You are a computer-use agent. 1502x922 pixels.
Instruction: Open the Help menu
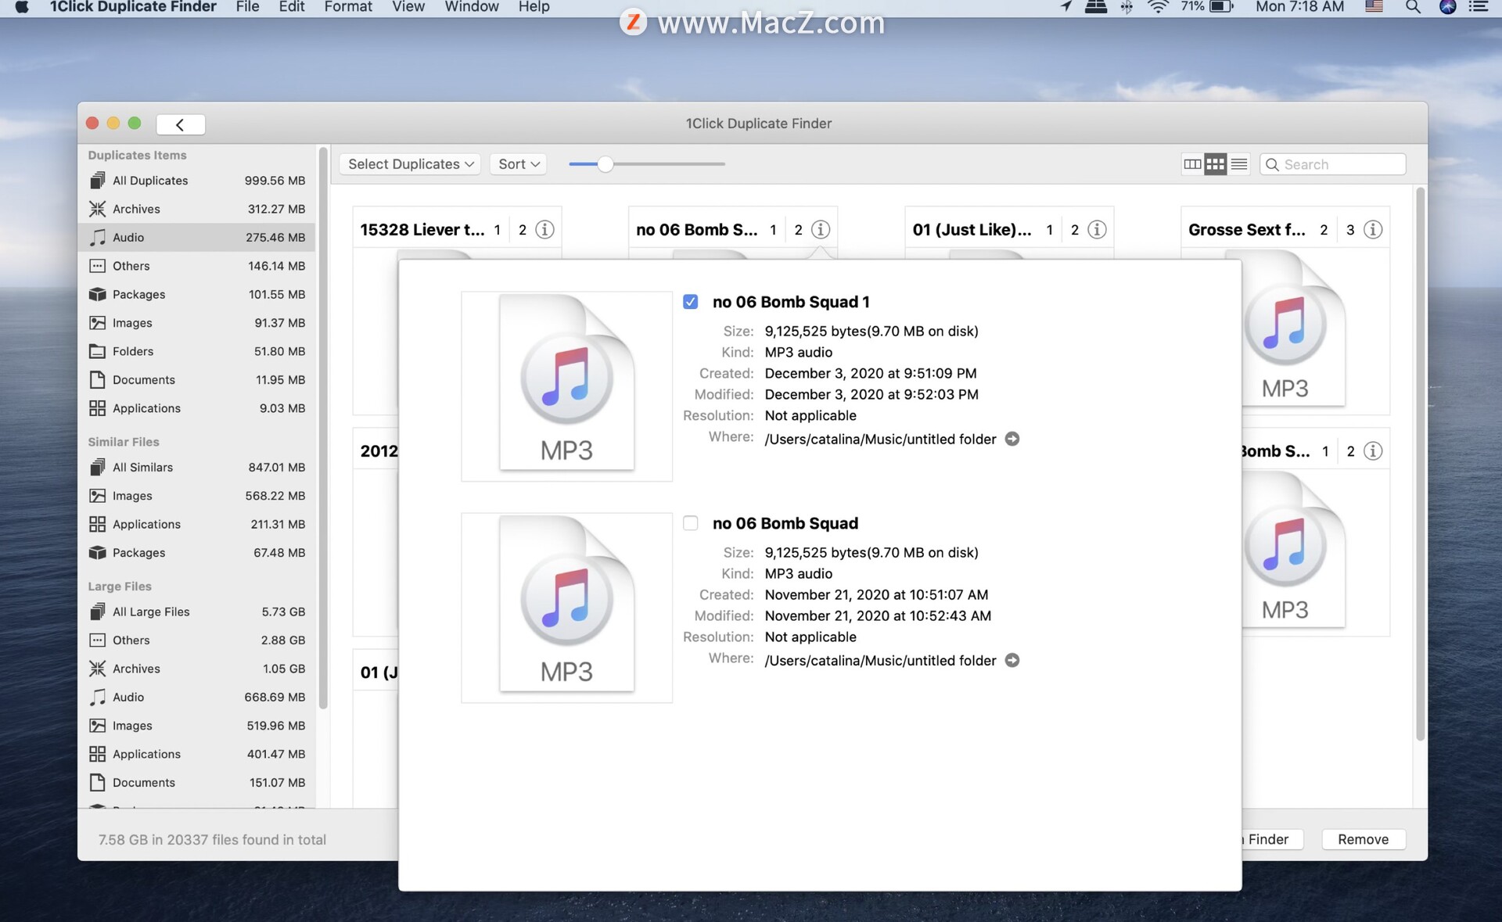pos(534,7)
